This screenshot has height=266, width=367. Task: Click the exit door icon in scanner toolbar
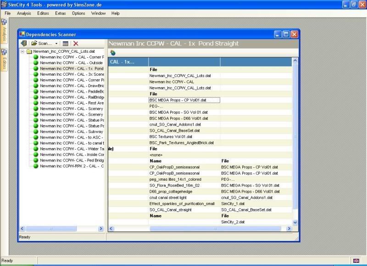click(24, 43)
